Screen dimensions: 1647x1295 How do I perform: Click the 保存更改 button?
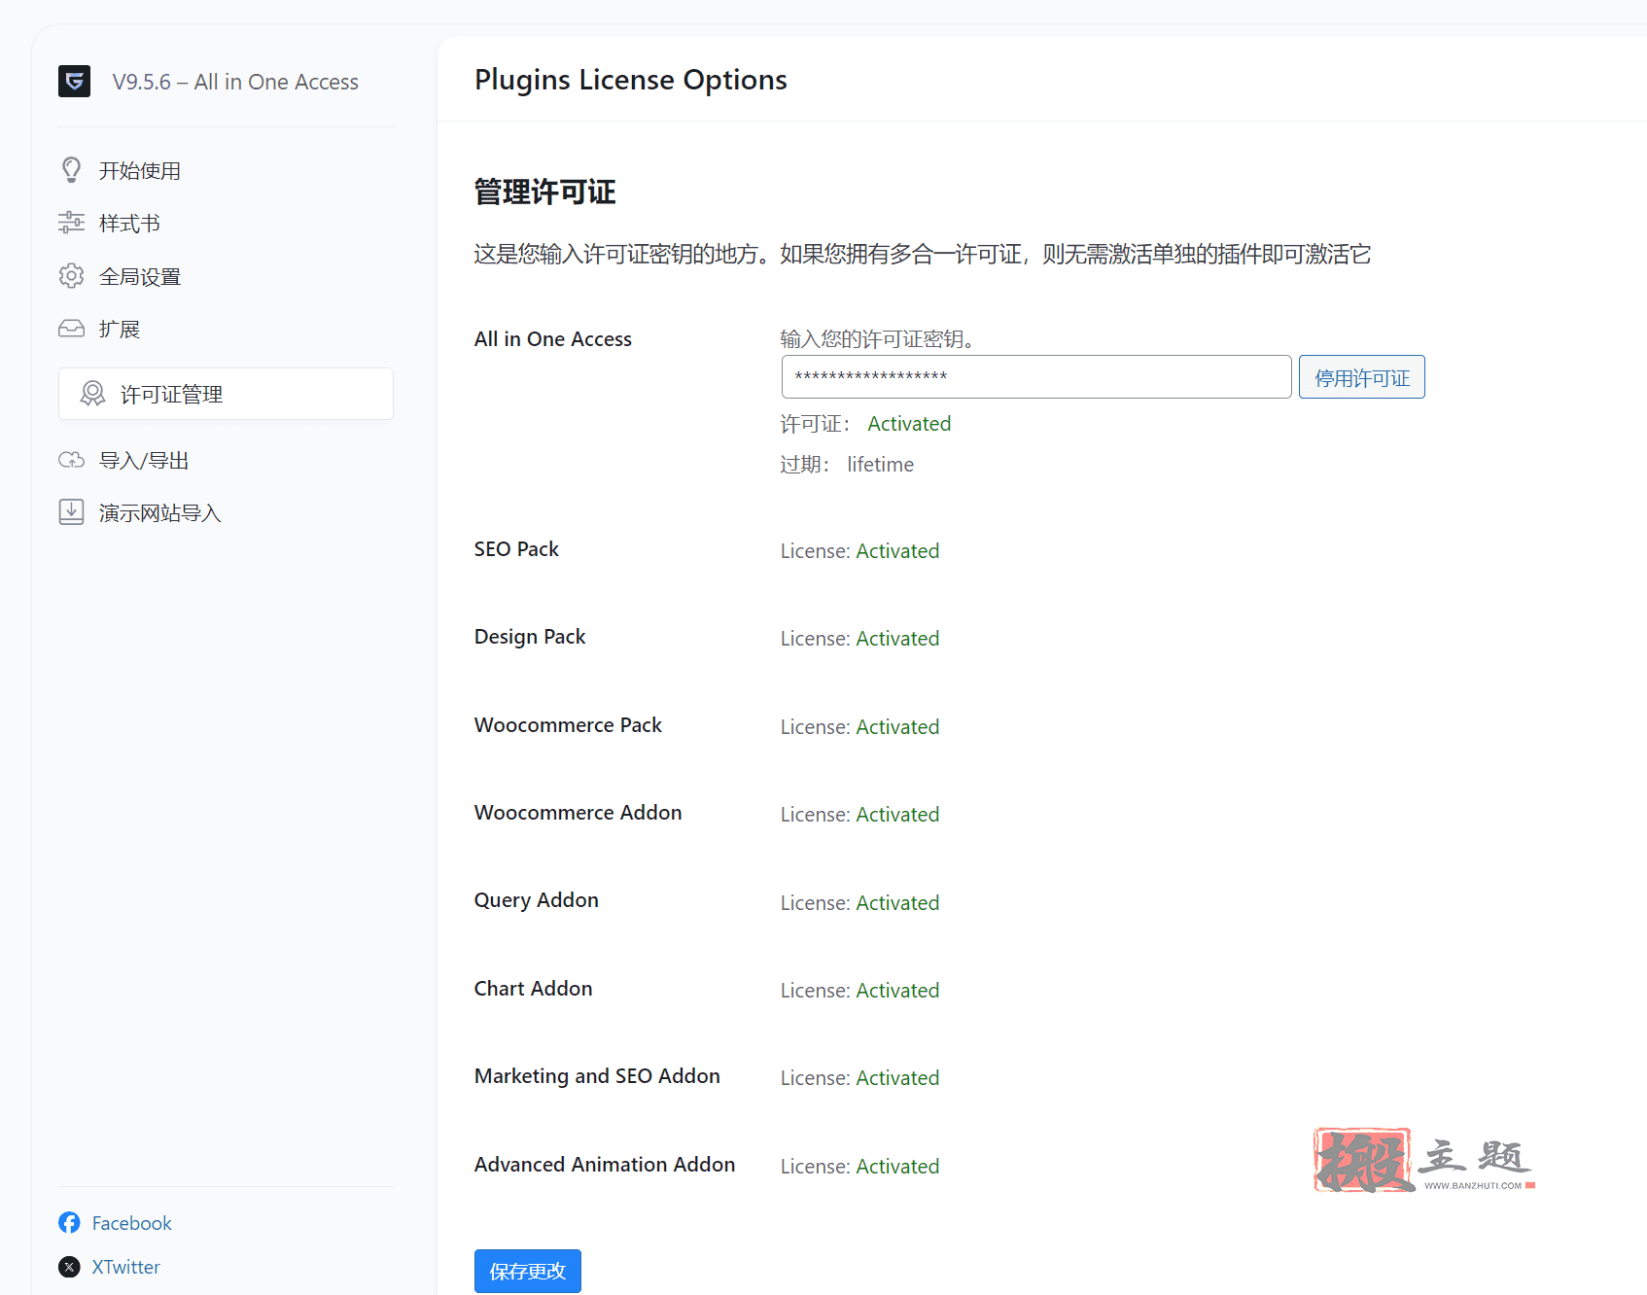[528, 1271]
